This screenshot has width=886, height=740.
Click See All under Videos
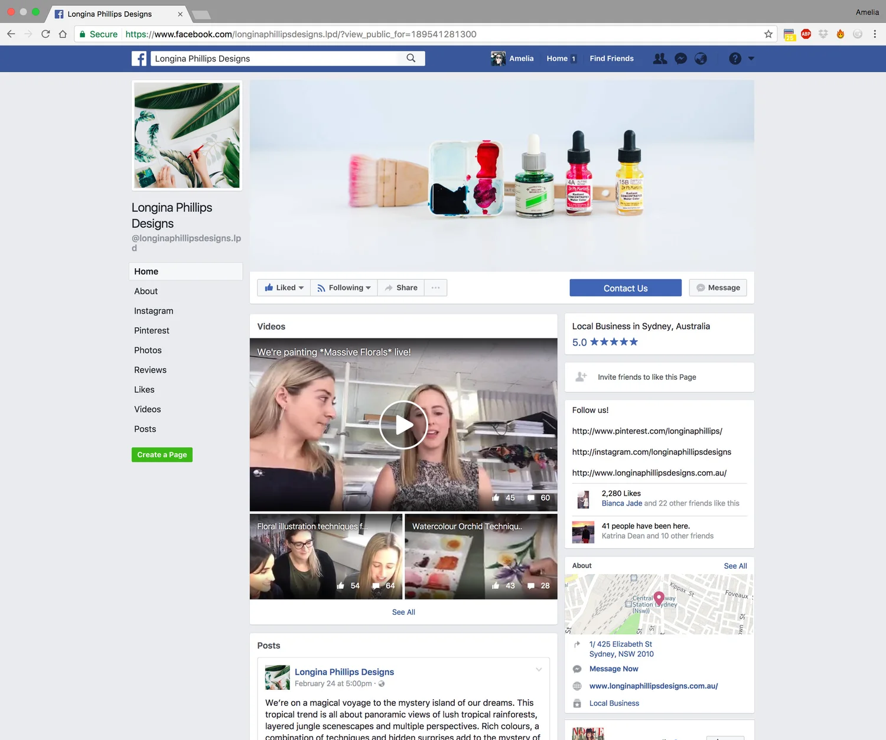(x=403, y=612)
